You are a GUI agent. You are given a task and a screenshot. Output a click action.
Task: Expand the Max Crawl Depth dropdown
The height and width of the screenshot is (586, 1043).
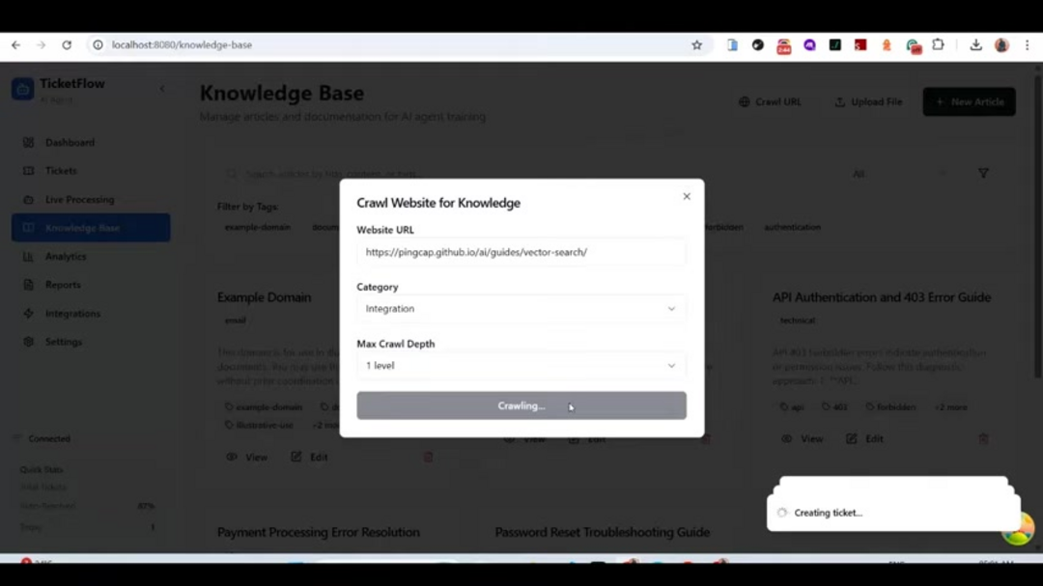click(521, 365)
